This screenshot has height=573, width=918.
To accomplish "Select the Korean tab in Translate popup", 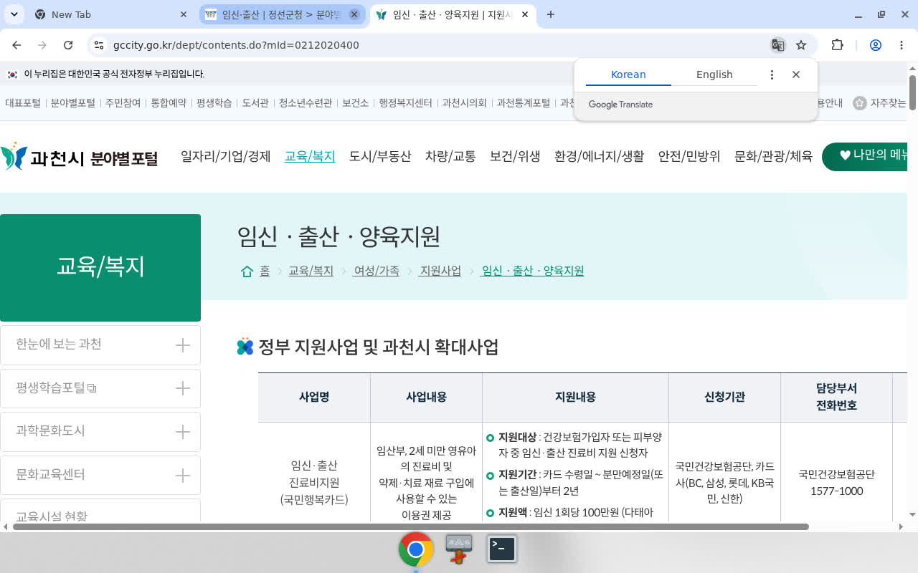I will pos(628,74).
